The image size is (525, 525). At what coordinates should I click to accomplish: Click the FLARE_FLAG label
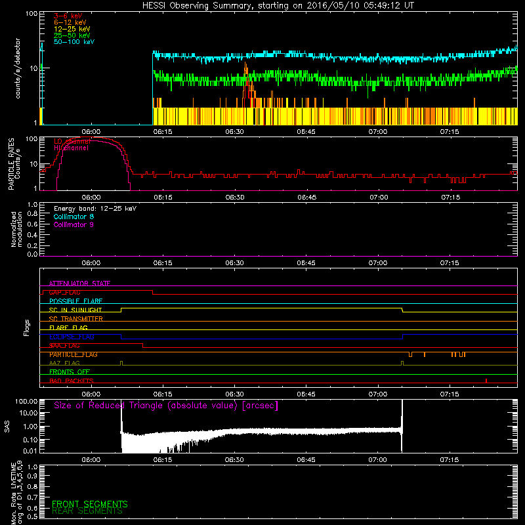pos(68,327)
